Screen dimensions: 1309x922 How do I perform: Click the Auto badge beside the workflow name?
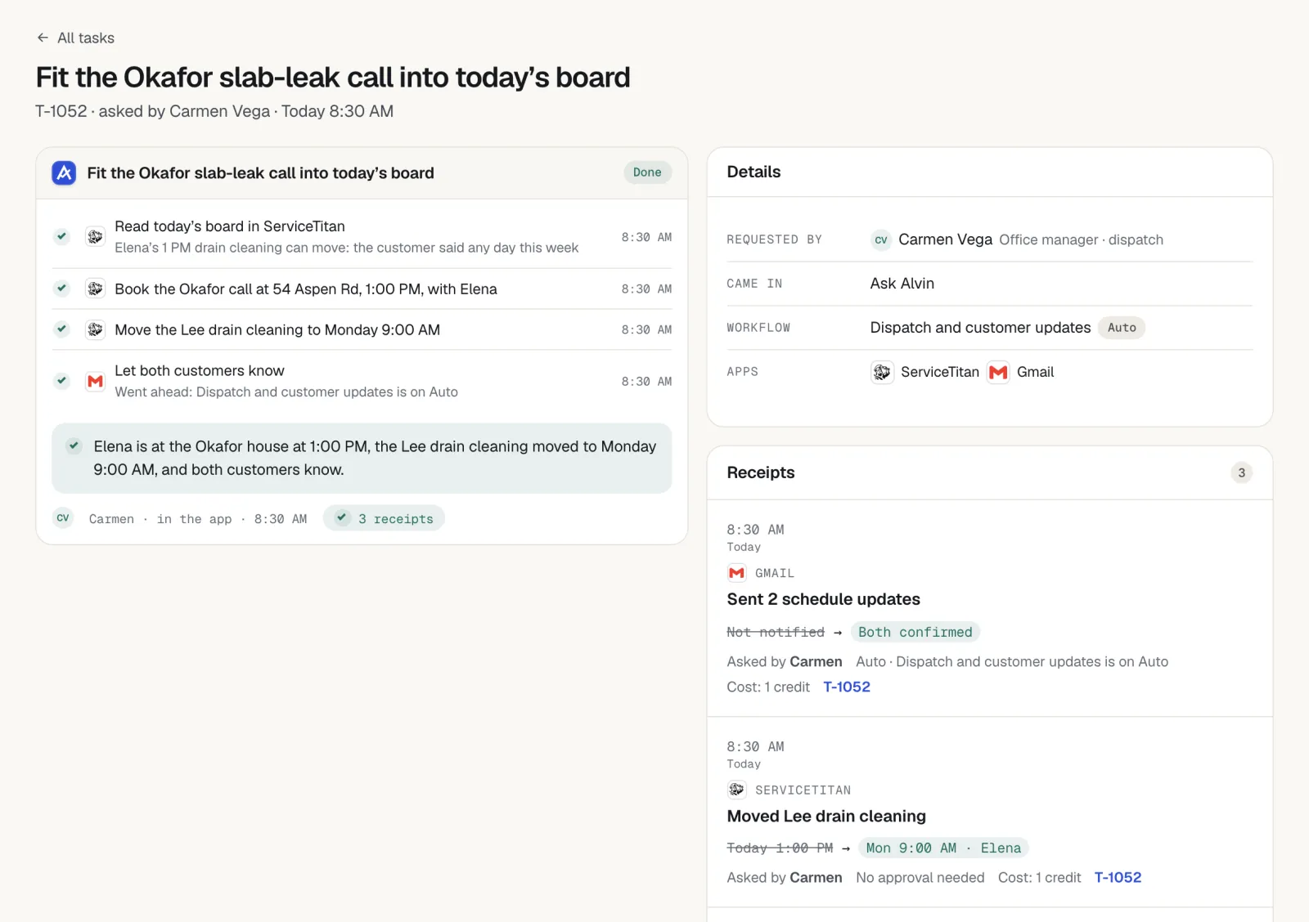pyautogui.click(x=1122, y=328)
